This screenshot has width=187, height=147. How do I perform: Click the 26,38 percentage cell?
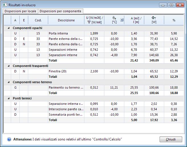(x=174, y=55)
